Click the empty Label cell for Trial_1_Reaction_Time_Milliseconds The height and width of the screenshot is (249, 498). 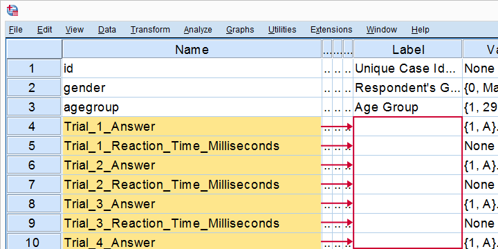point(408,146)
